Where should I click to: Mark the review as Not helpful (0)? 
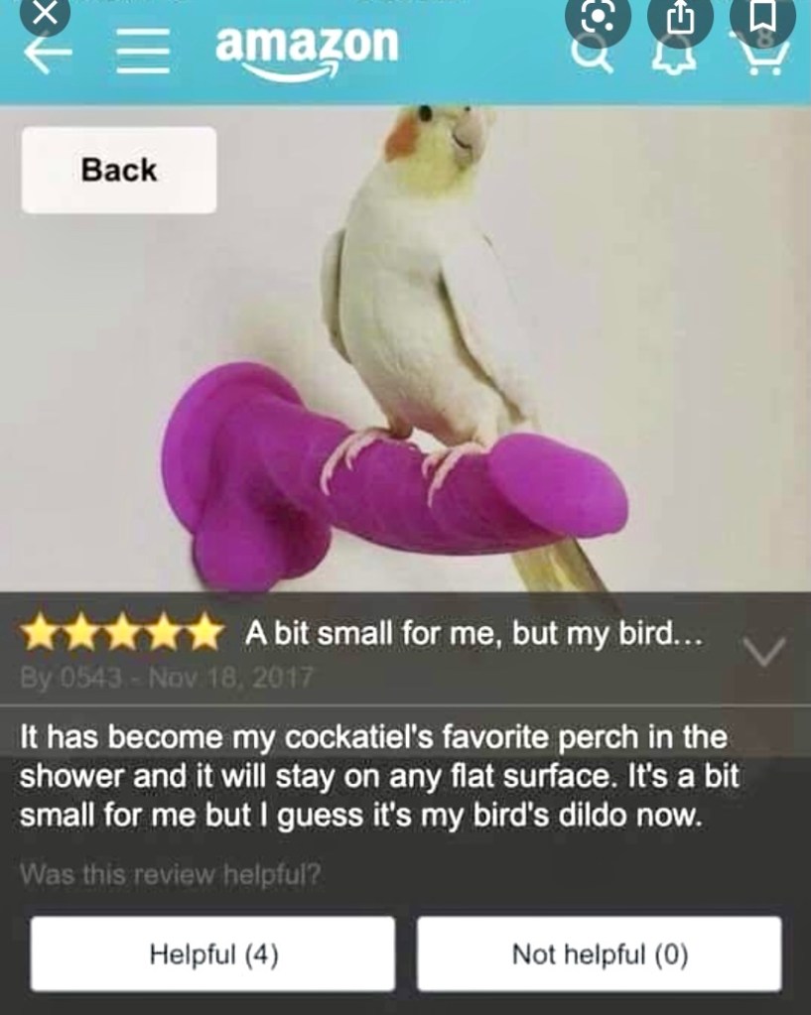tap(600, 953)
